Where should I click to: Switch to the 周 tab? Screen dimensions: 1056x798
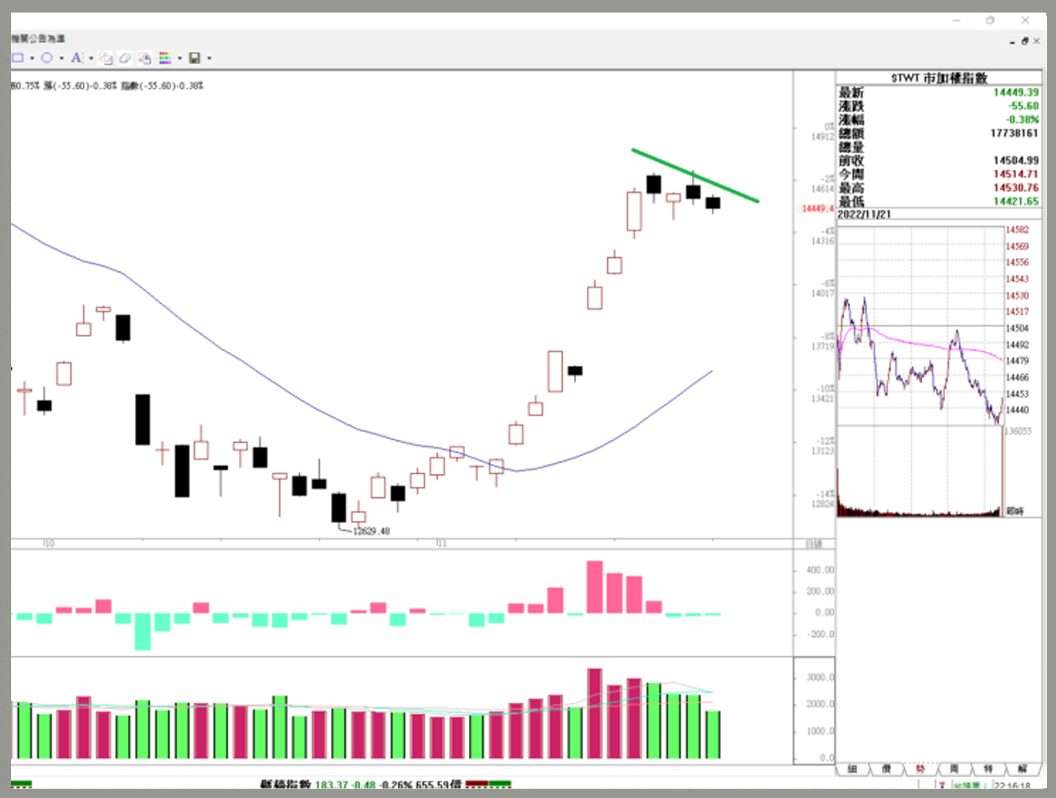point(954,769)
